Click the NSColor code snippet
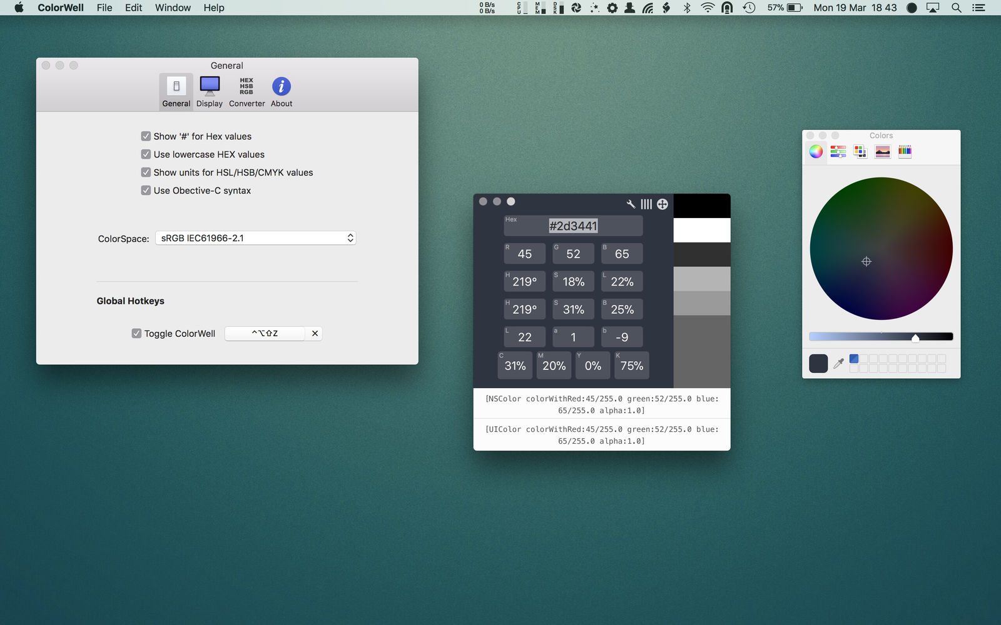 pos(602,404)
